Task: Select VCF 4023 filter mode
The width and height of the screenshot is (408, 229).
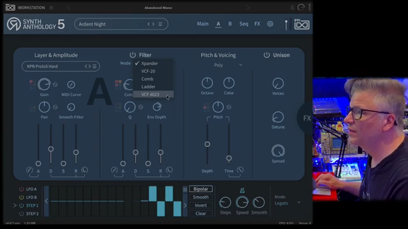Action: point(153,94)
